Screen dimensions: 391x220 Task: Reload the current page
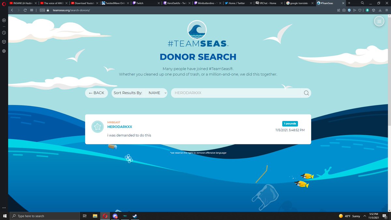coord(25,10)
